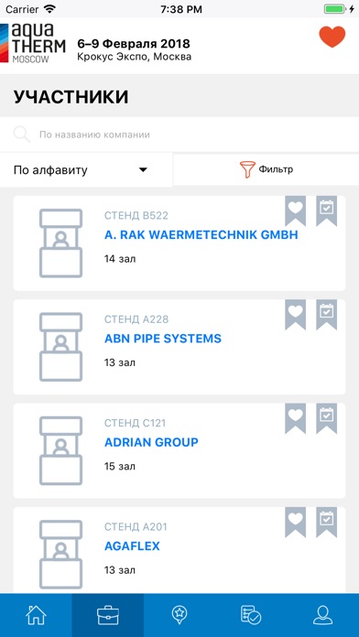359x637 pixels.
Task: Add ABN PIPE SYSTEMS to calendar bookmark
Action: (x=326, y=315)
